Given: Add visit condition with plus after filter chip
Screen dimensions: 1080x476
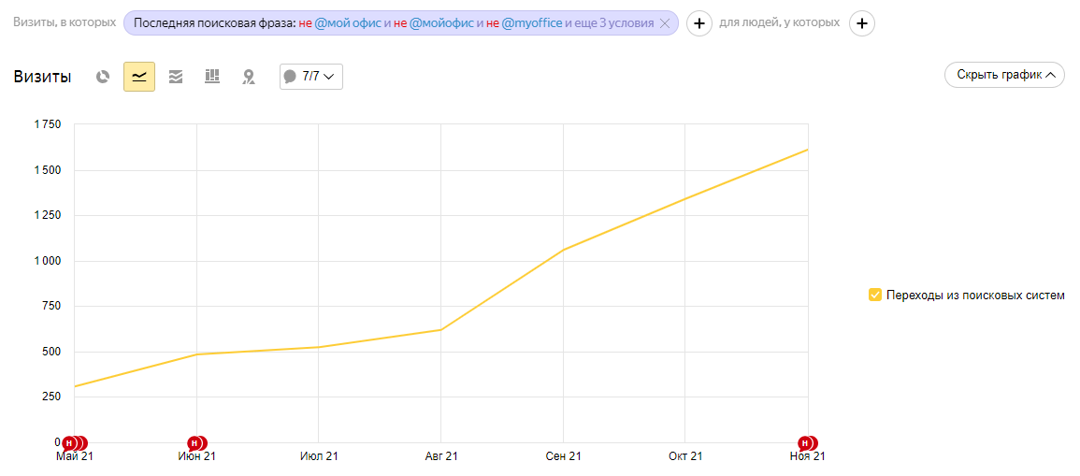Looking at the screenshot, I should [699, 22].
